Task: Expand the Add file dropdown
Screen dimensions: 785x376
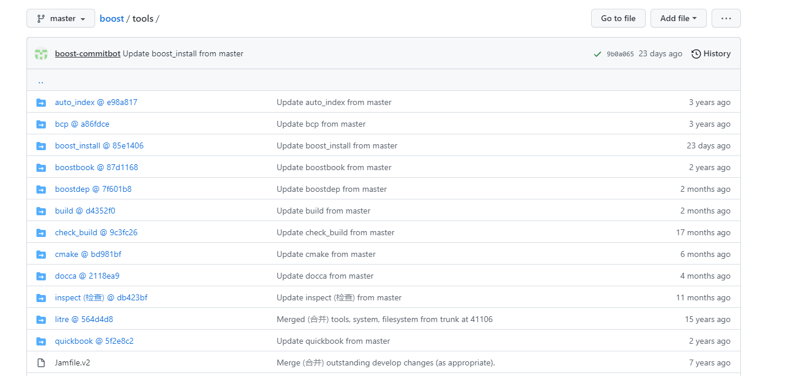Action: [678, 19]
